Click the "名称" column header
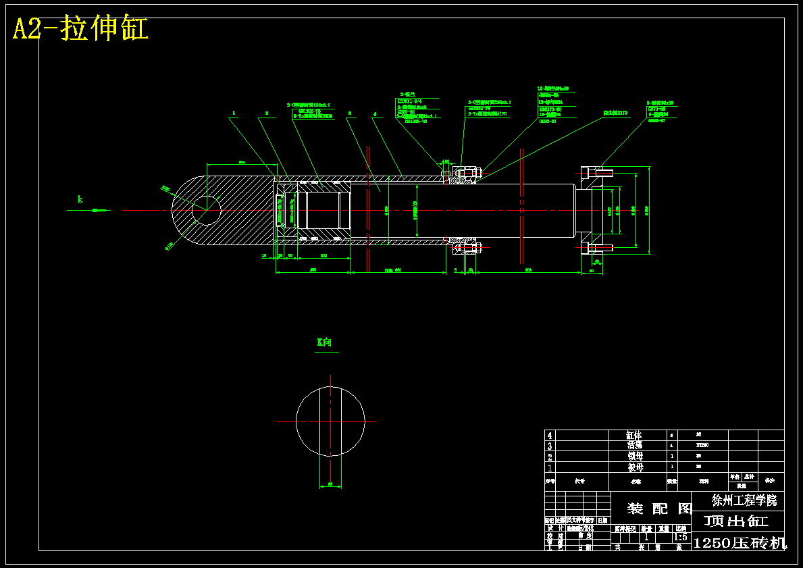 [636, 482]
